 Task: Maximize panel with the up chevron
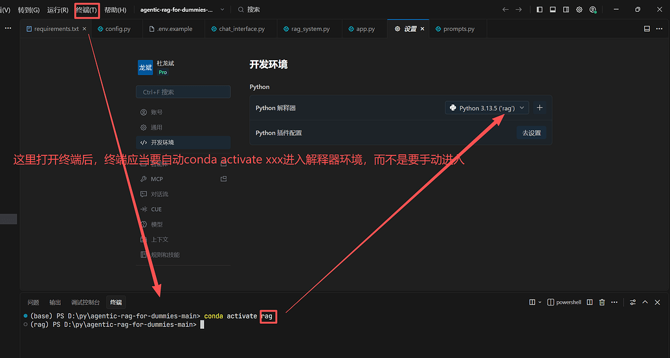(645, 302)
